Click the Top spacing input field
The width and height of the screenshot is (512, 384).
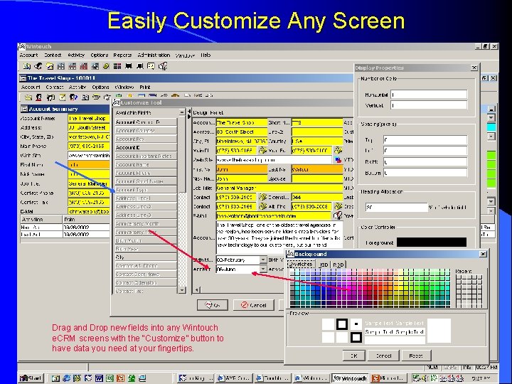[425, 140]
